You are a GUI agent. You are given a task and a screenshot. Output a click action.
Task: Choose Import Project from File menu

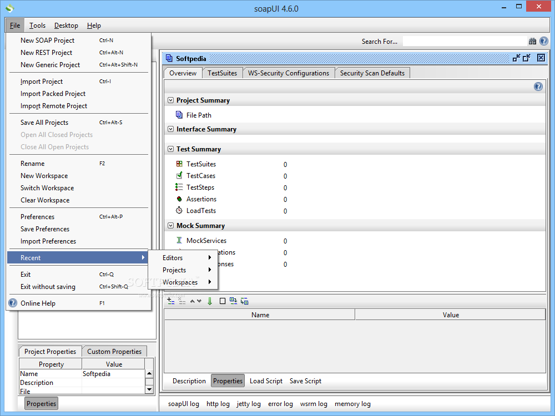tap(79, 82)
